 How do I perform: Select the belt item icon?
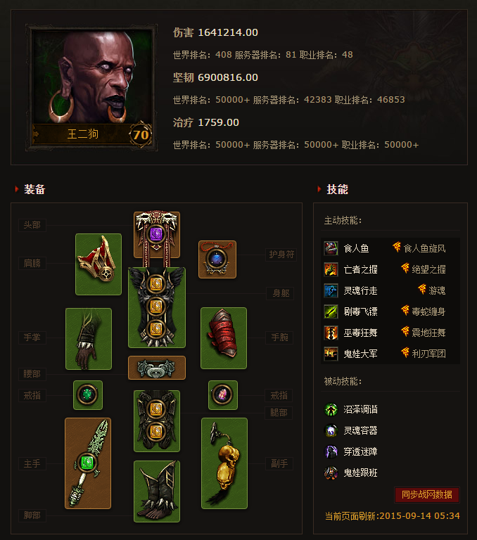(x=157, y=368)
